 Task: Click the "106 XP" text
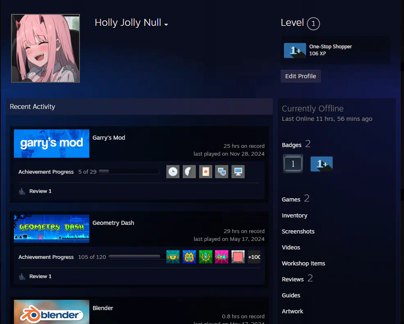tap(318, 54)
